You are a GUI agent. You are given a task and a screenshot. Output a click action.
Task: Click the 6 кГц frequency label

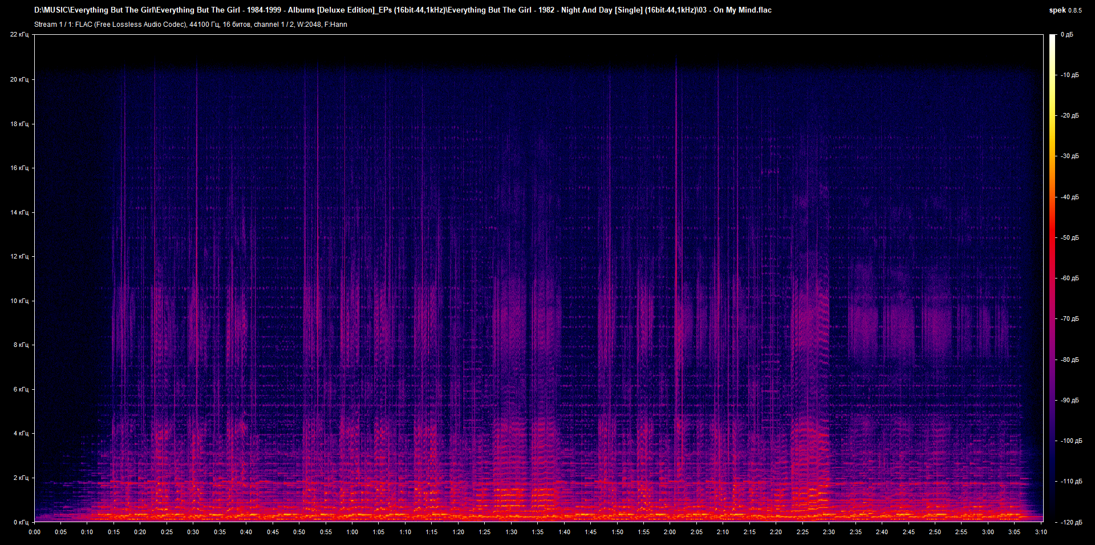point(21,389)
